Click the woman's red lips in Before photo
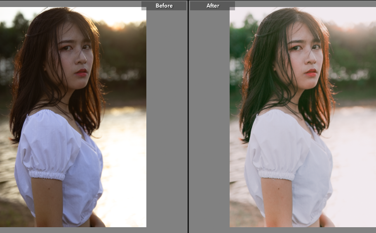Viewport: 376px width, 233px height. coord(81,72)
